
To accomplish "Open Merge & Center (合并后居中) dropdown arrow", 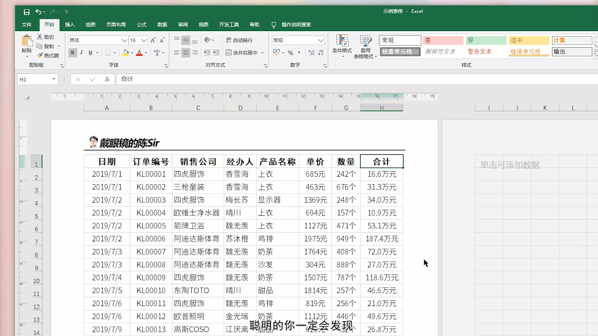I will pyautogui.click(x=262, y=52).
